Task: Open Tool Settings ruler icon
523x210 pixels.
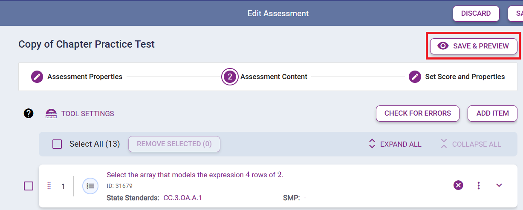Action: [x=51, y=114]
